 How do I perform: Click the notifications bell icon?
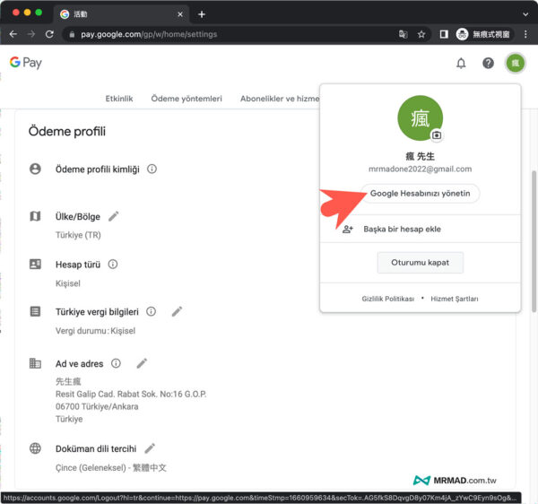pos(461,63)
